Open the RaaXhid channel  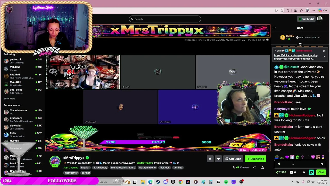tap(23, 76)
